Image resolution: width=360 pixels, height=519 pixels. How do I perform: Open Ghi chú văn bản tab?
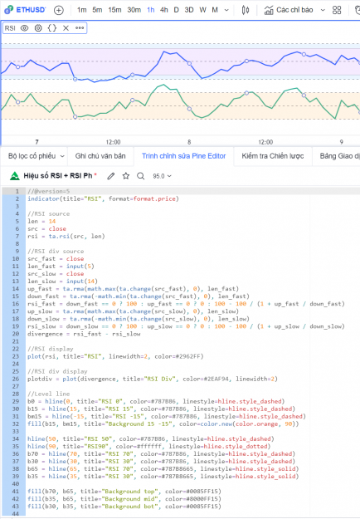[100, 156]
